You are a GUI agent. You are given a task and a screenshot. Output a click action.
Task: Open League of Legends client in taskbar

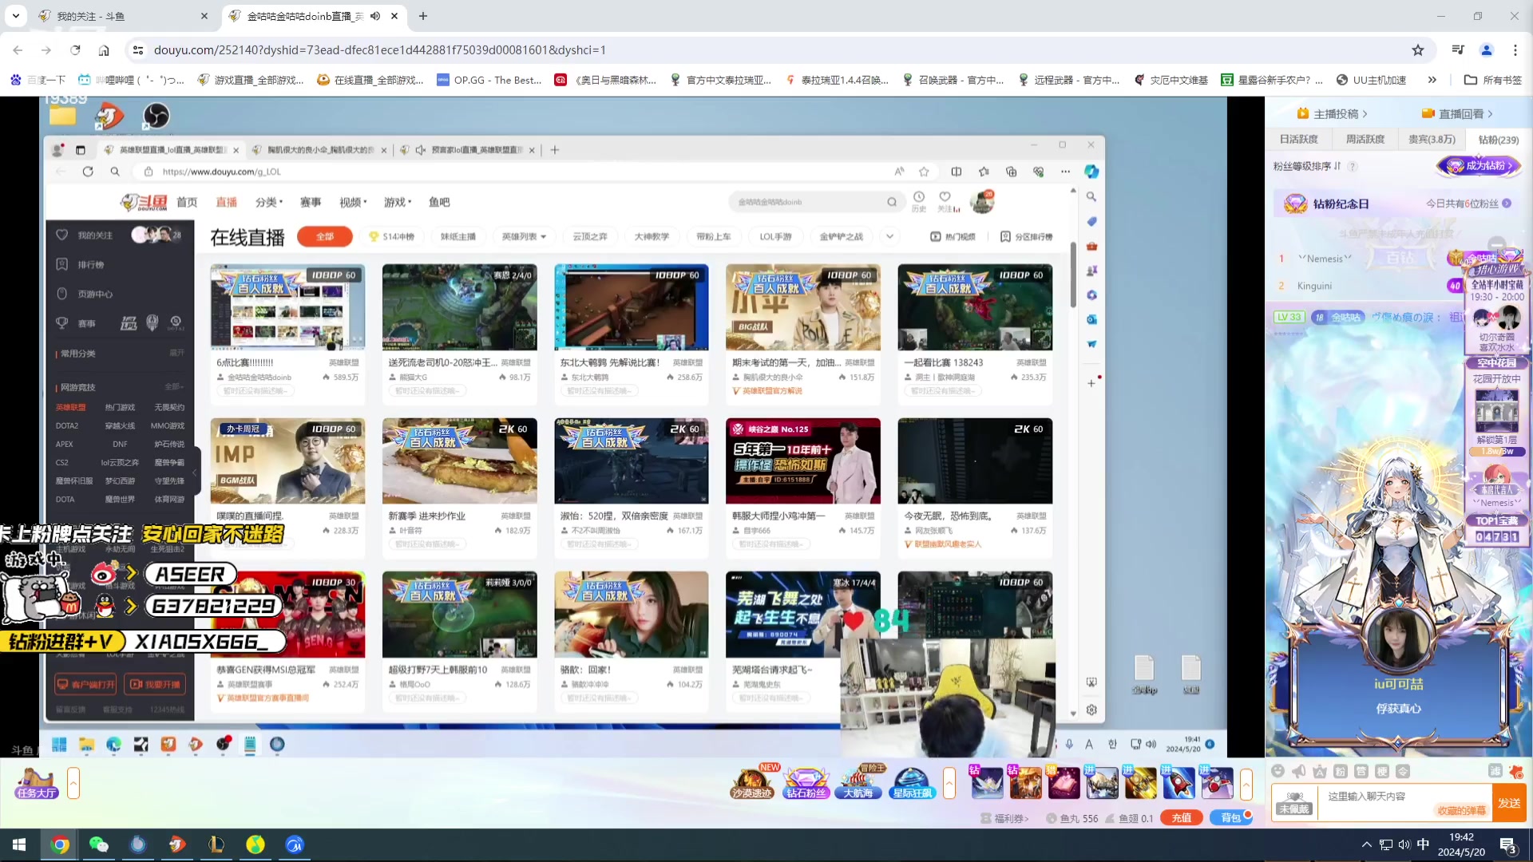[x=216, y=844]
